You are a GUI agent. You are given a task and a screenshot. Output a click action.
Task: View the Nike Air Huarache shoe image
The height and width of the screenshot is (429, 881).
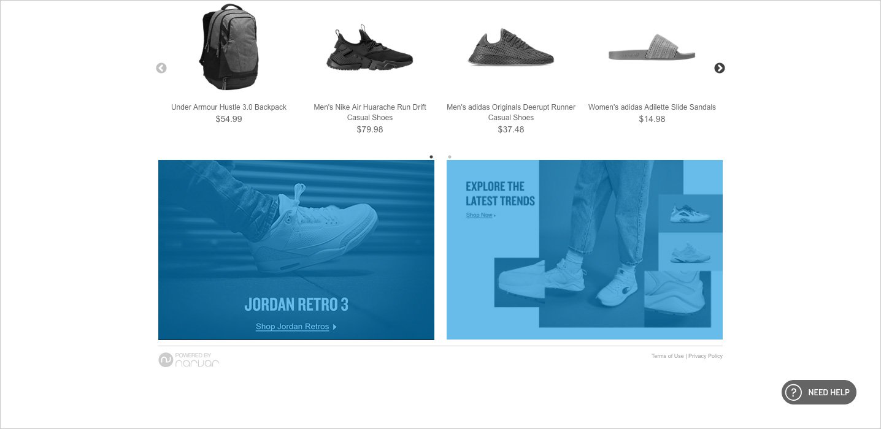click(x=370, y=49)
